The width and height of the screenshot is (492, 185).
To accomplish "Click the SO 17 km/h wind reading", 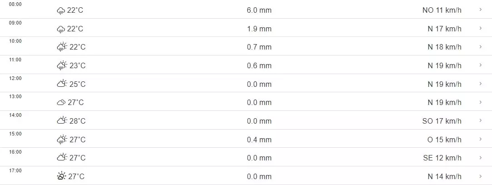I will coord(442,121).
